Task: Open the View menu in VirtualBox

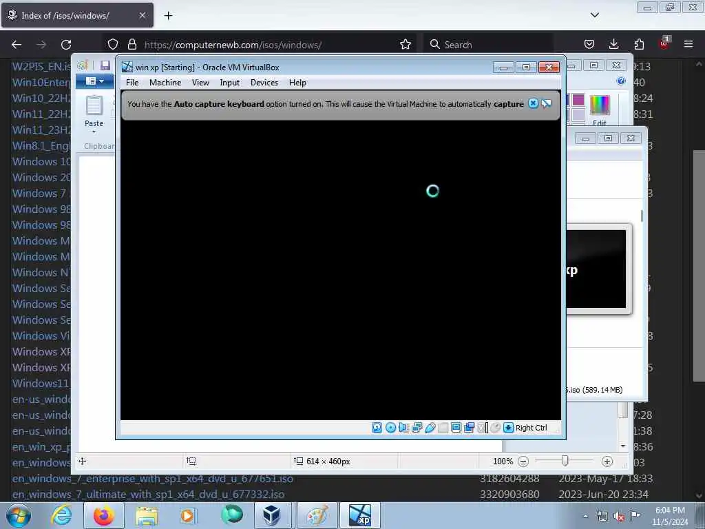Action: 200,83
